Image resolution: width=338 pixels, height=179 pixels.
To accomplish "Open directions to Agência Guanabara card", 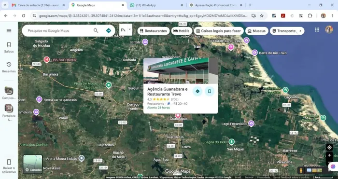I will [x=197, y=91].
